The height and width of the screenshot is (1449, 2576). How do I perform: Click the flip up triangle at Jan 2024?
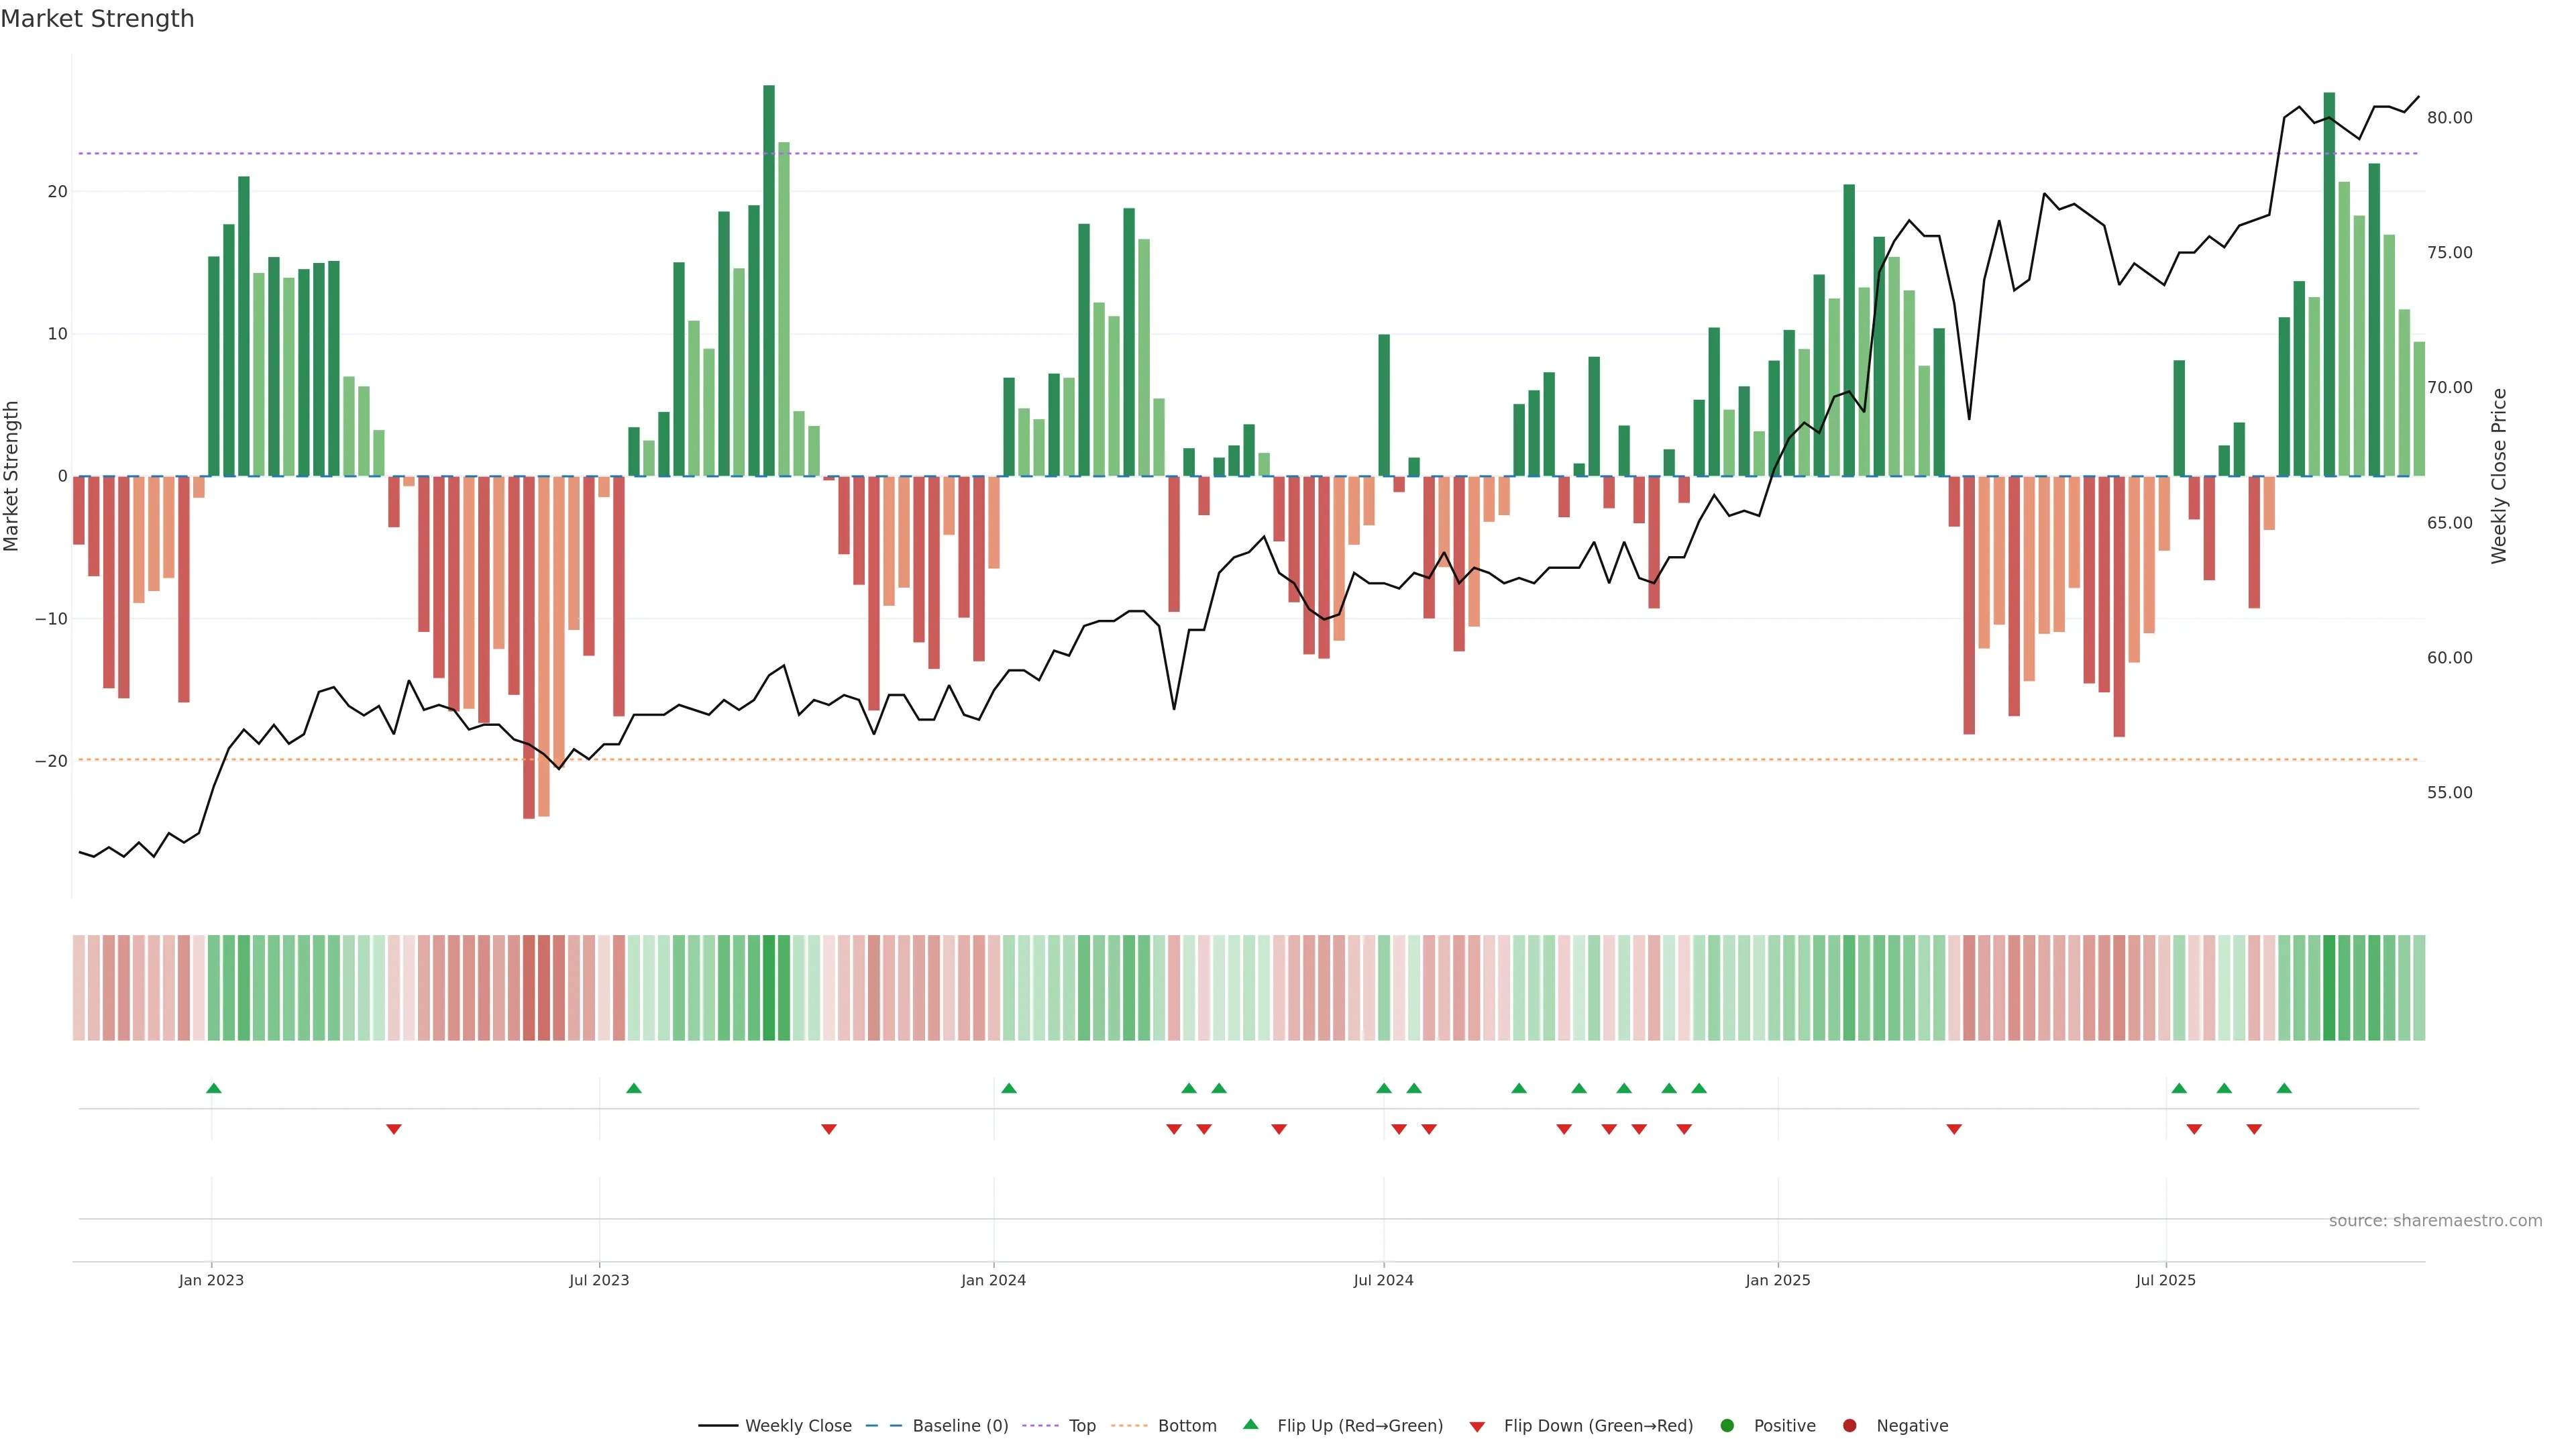tap(1008, 1088)
